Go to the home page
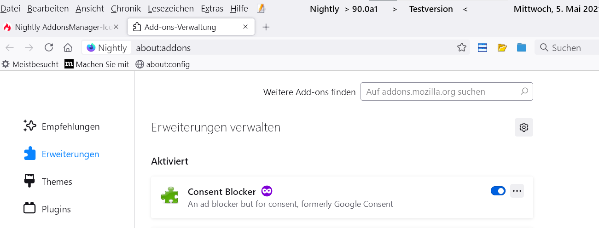Image resolution: width=599 pixels, height=228 pixels. (x=68, y=48)
